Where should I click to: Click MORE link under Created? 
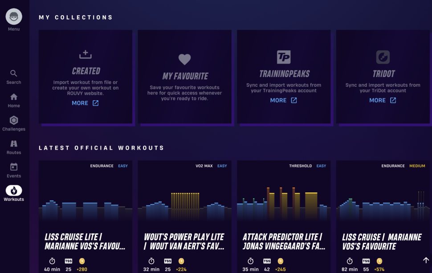(x=85, y=103)
